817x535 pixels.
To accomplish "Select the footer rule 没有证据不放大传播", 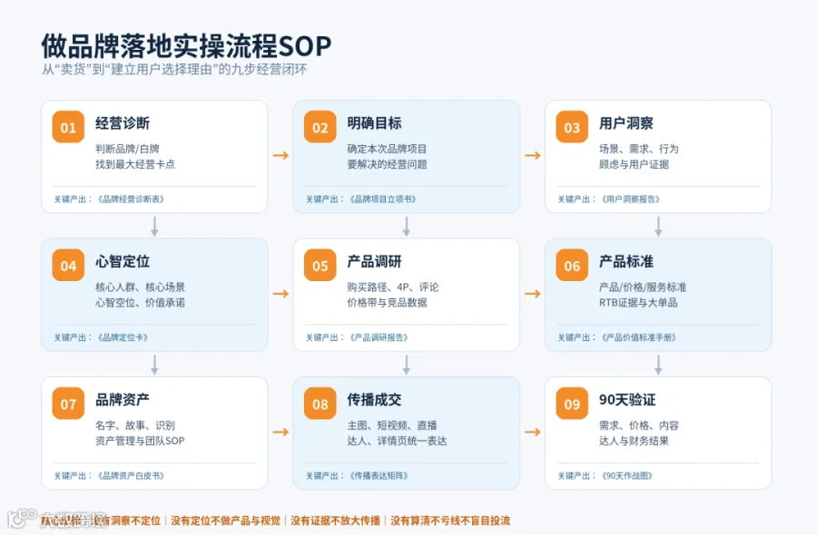I will point(336,520).
